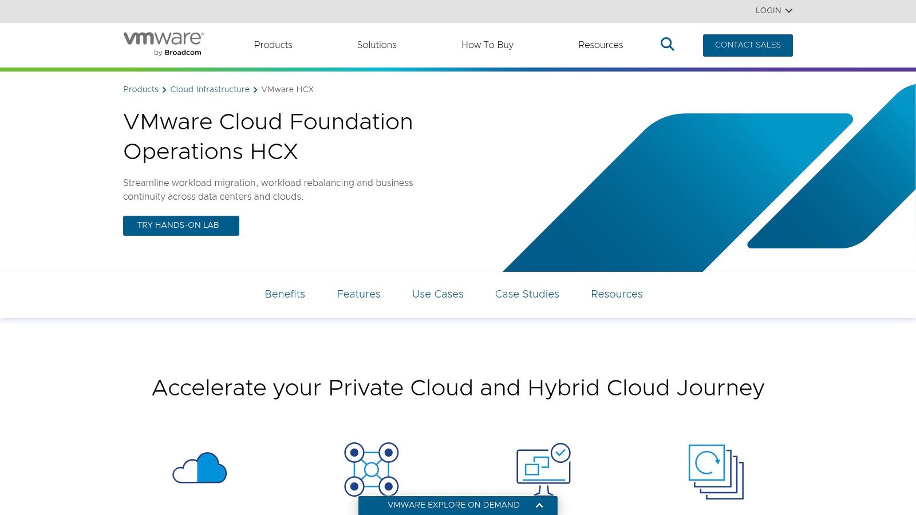The image size is (916, 515).
Task: Open the Case Studies section
Action: pos(527,294)
